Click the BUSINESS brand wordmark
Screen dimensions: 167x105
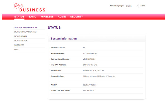pos(33,10)
